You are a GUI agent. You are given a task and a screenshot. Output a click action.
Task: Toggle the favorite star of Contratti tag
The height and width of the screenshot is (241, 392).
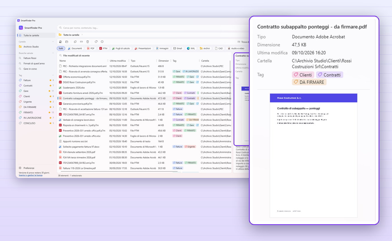50,85
